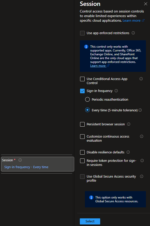Screen dimensions: 150x226
Task: Click the Select button at bottom
Action: (x=90, y=221)
